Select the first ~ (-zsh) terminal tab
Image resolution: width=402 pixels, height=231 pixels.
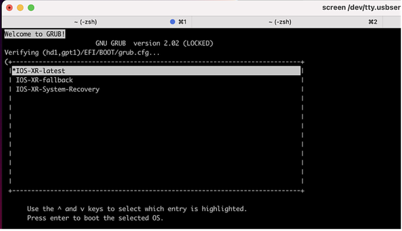pos(97,22)
